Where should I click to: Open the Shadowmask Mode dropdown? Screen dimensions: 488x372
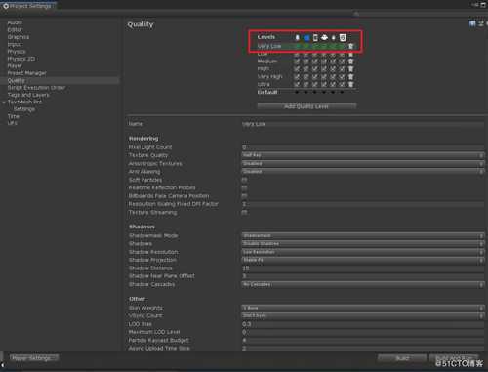point(363,236)
